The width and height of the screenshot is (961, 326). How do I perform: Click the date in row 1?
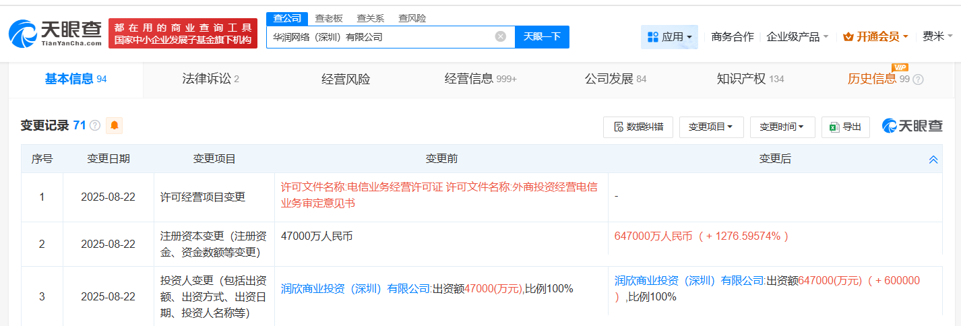point(108,197)
